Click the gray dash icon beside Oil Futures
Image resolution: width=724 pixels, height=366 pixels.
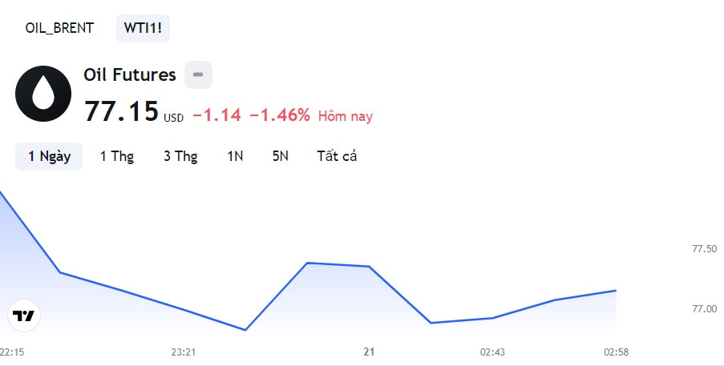(x=198, y=75)
